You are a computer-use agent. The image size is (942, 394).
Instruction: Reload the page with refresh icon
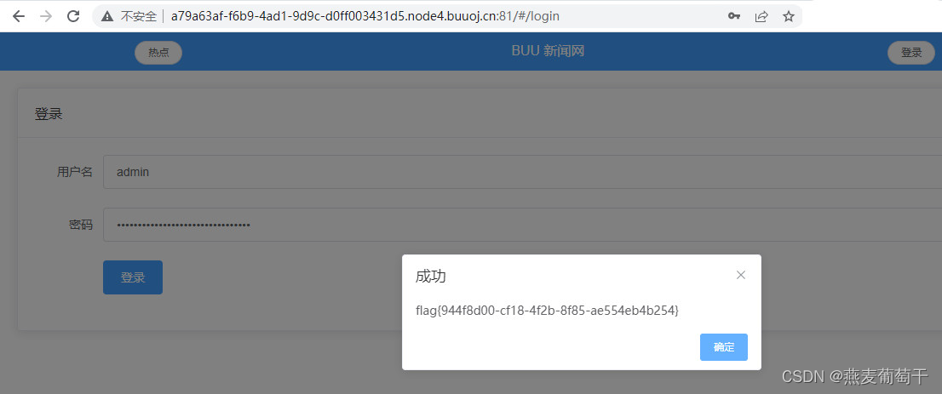73,16
